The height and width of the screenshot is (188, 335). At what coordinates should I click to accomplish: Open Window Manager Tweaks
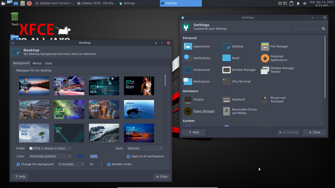278,70
